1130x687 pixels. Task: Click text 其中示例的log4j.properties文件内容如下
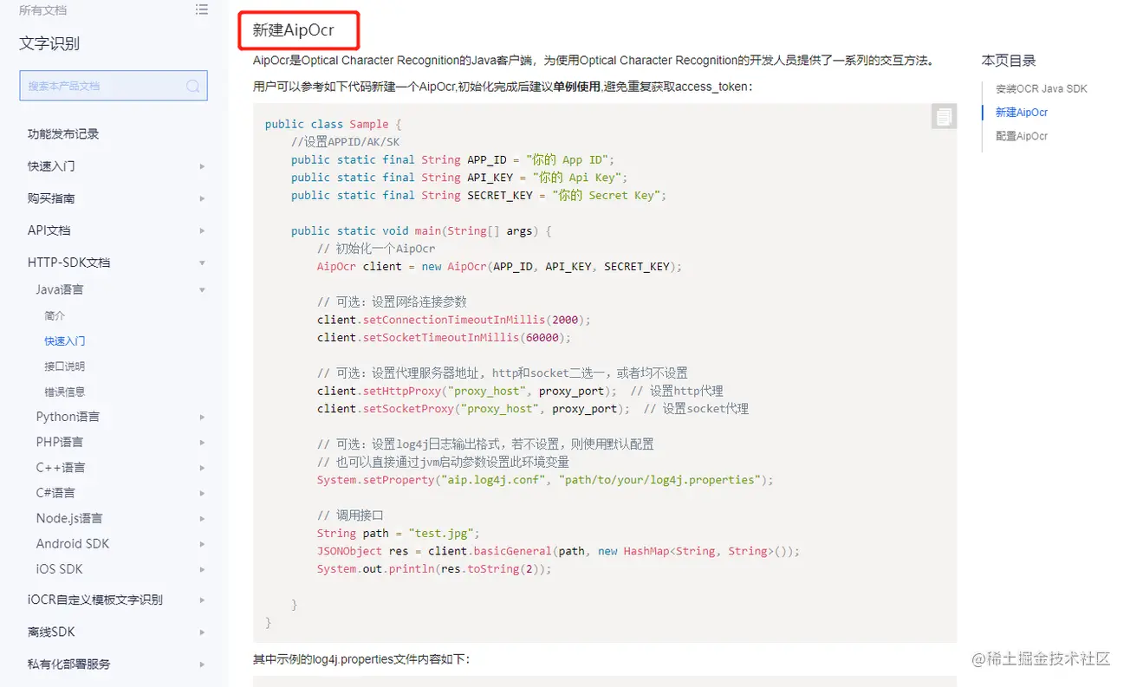pos(361,659)
